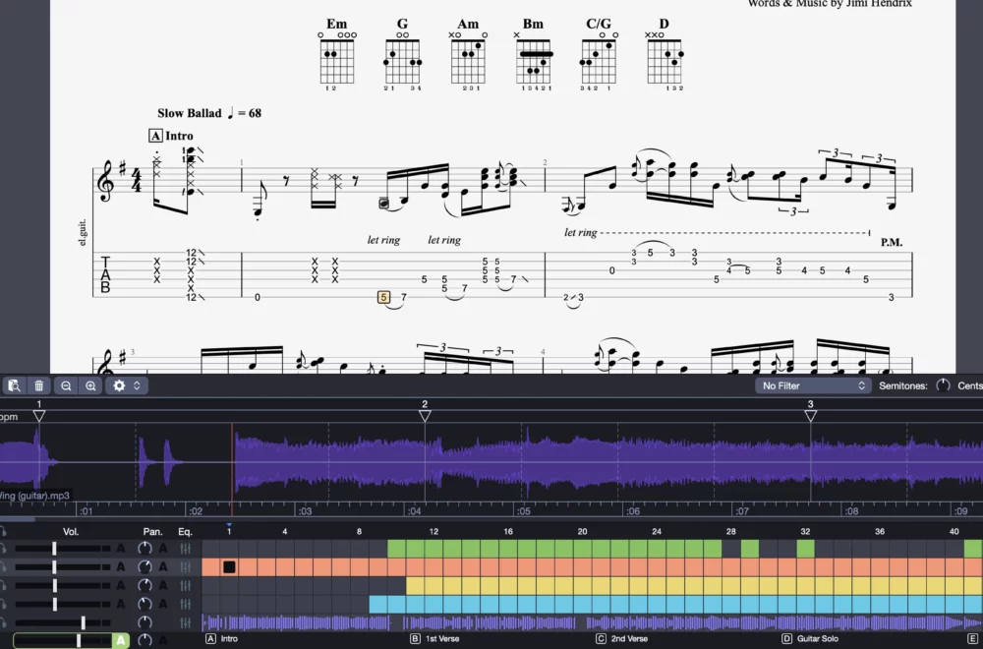Image resolution: width=983 pixels, height=649 pixels.
Task: Click the pan knob of the blue track
Action: coord(145,604)
